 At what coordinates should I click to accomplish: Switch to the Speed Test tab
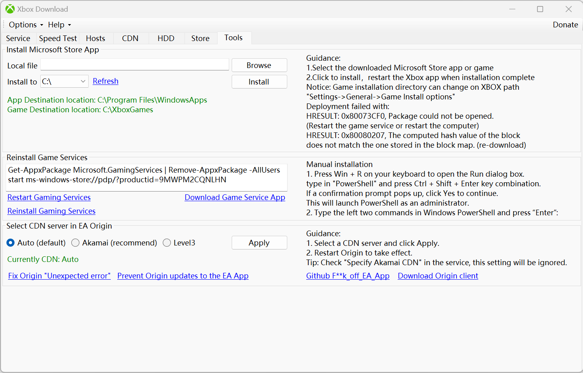coord(58,38)
